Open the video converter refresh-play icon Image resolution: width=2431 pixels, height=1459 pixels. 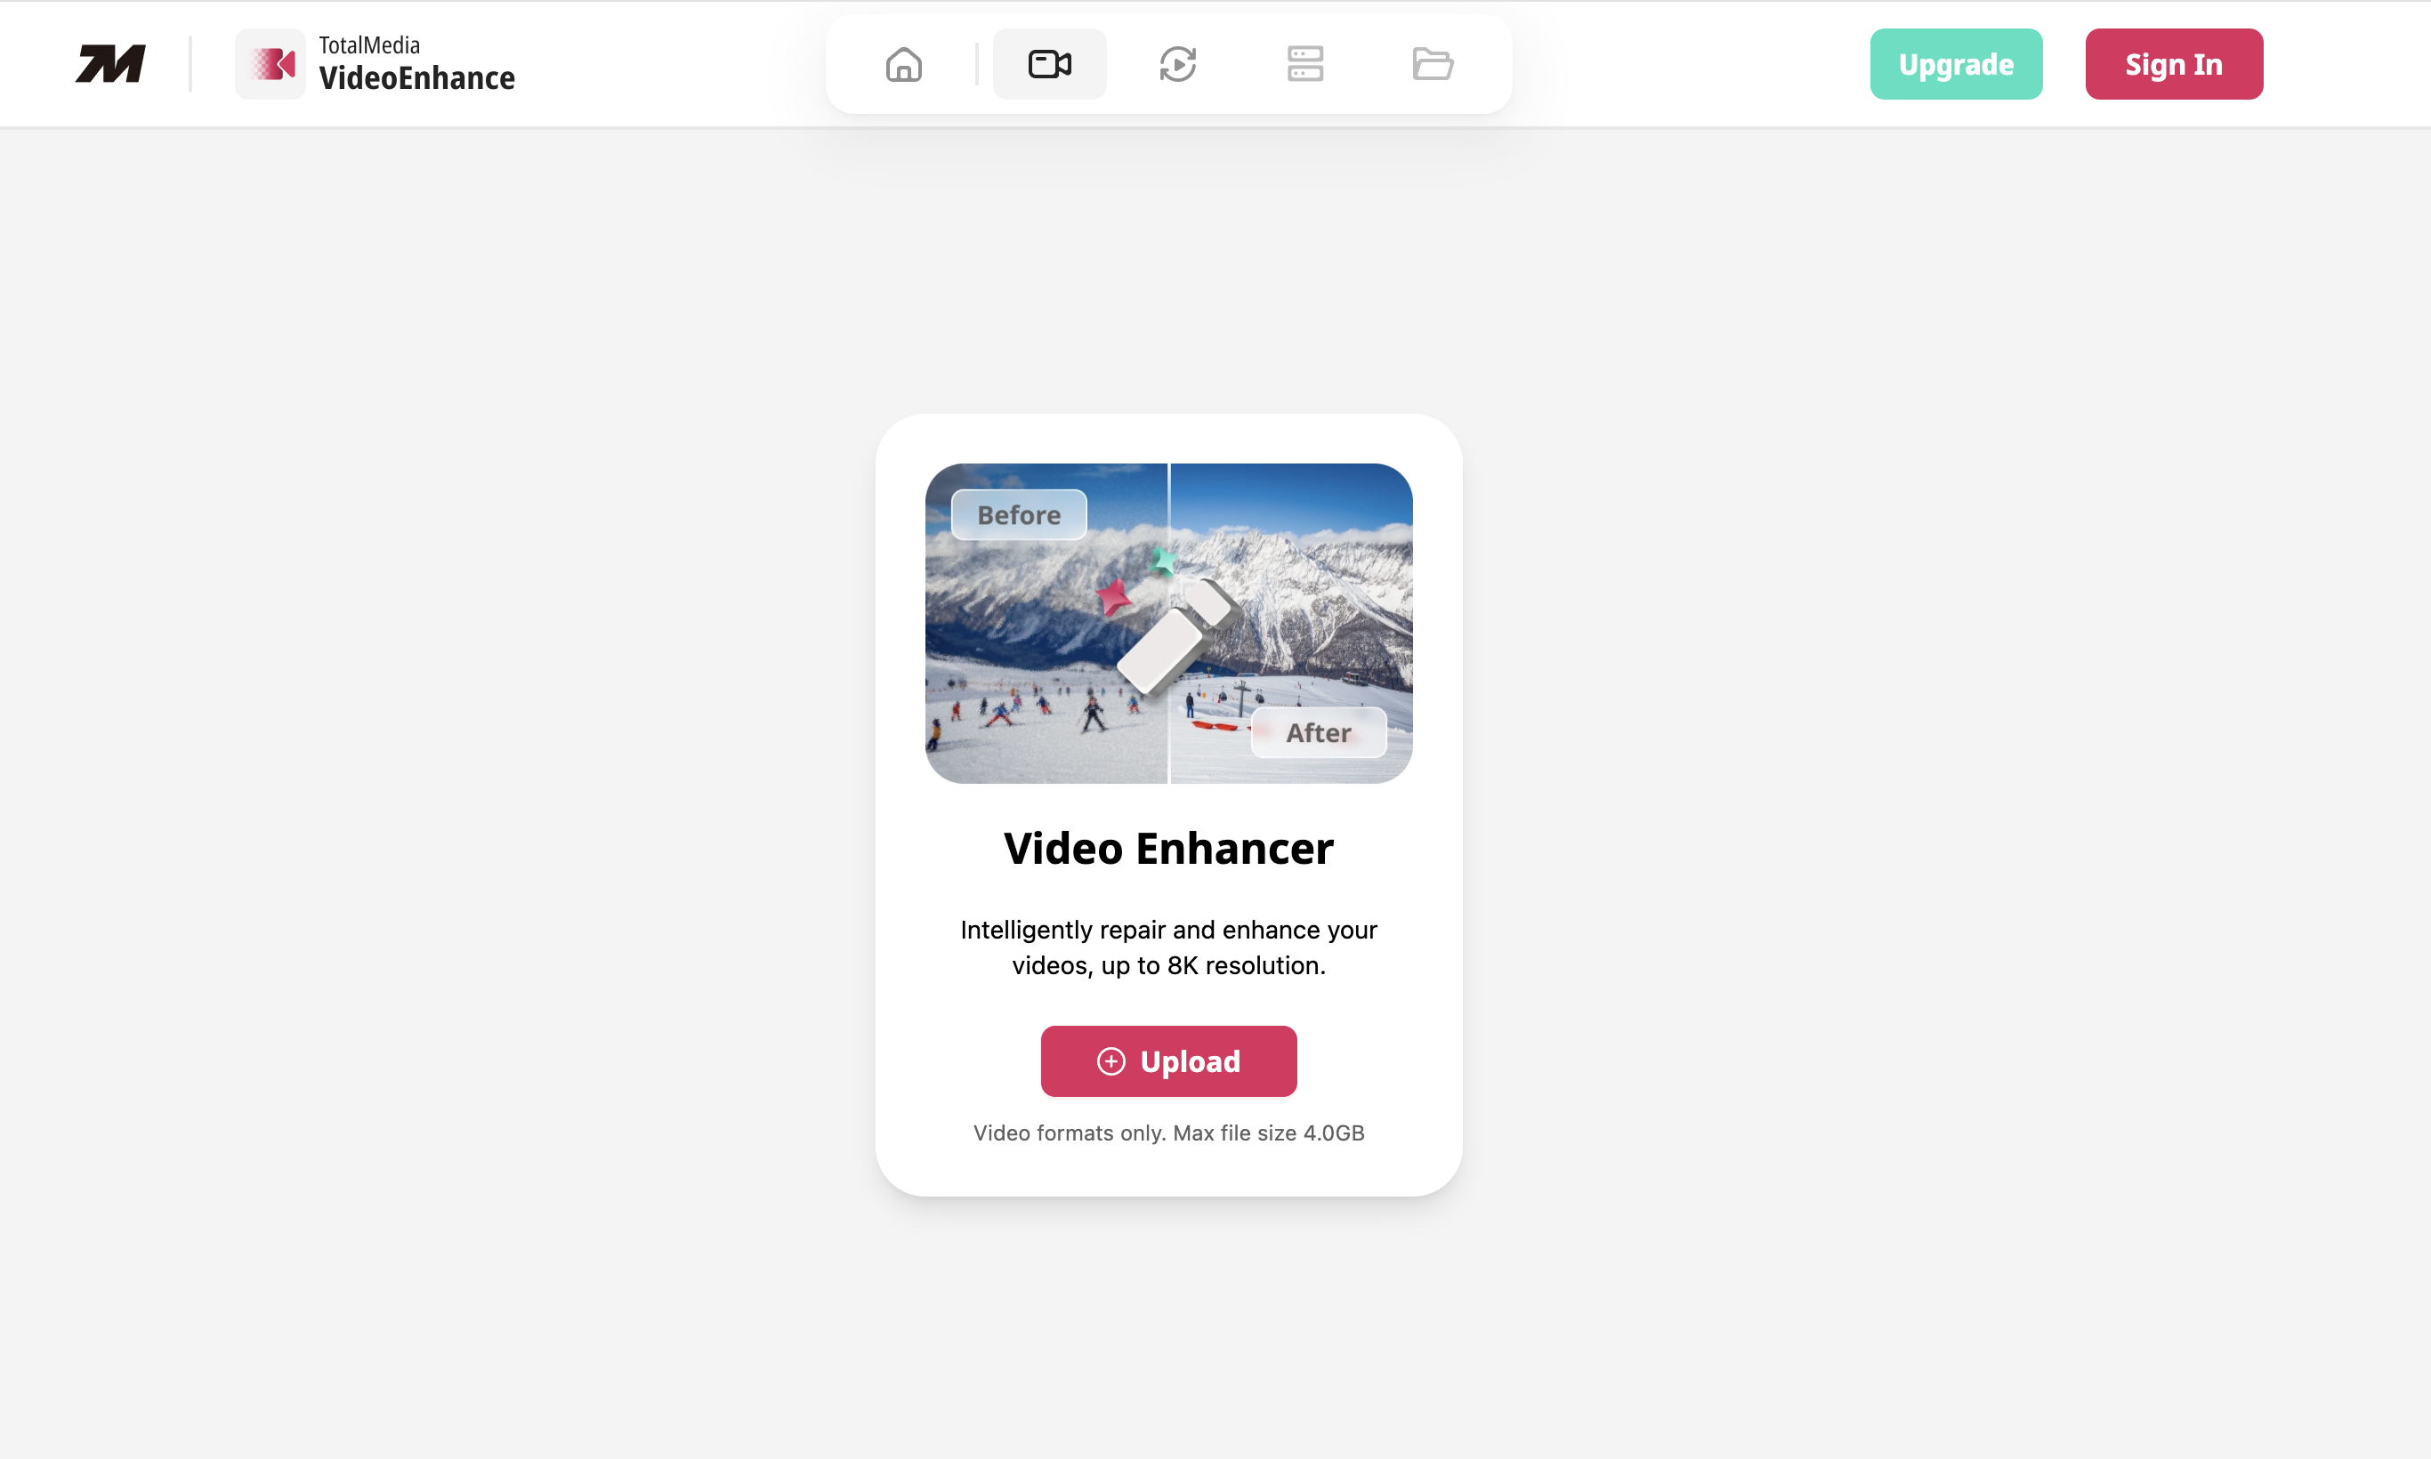(1177, 64)
